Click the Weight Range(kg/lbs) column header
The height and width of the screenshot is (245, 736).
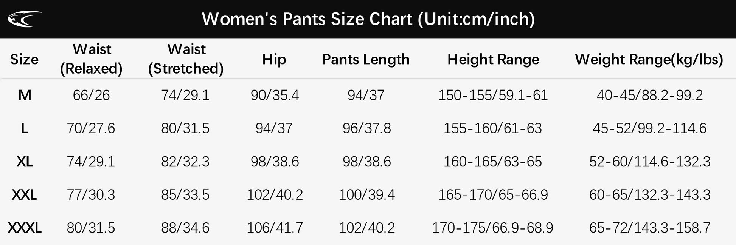point(649,59)
